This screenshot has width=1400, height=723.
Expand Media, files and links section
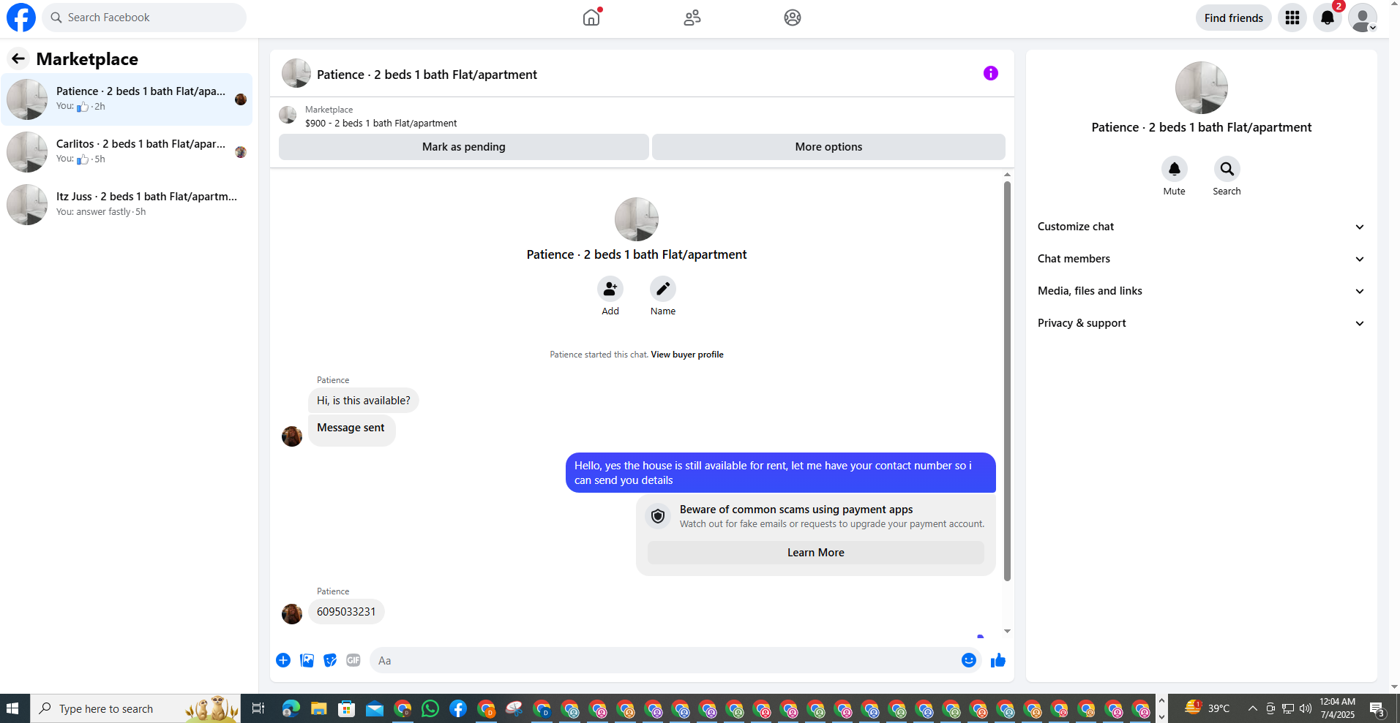pos(1201,291)
